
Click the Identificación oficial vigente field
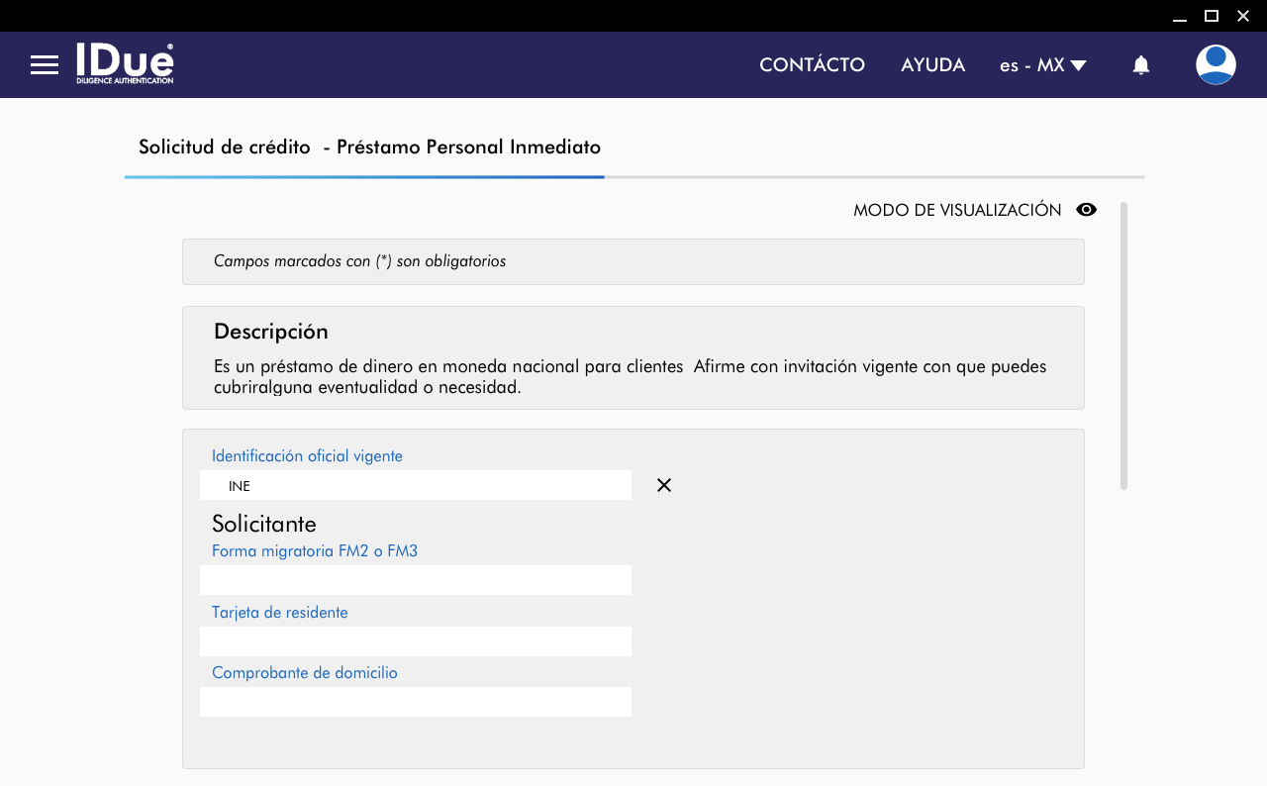click(416, 485)
